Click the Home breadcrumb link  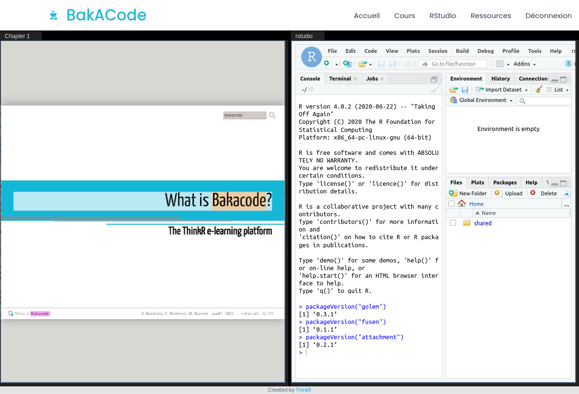pyautogui.click(x=477, y=204)
